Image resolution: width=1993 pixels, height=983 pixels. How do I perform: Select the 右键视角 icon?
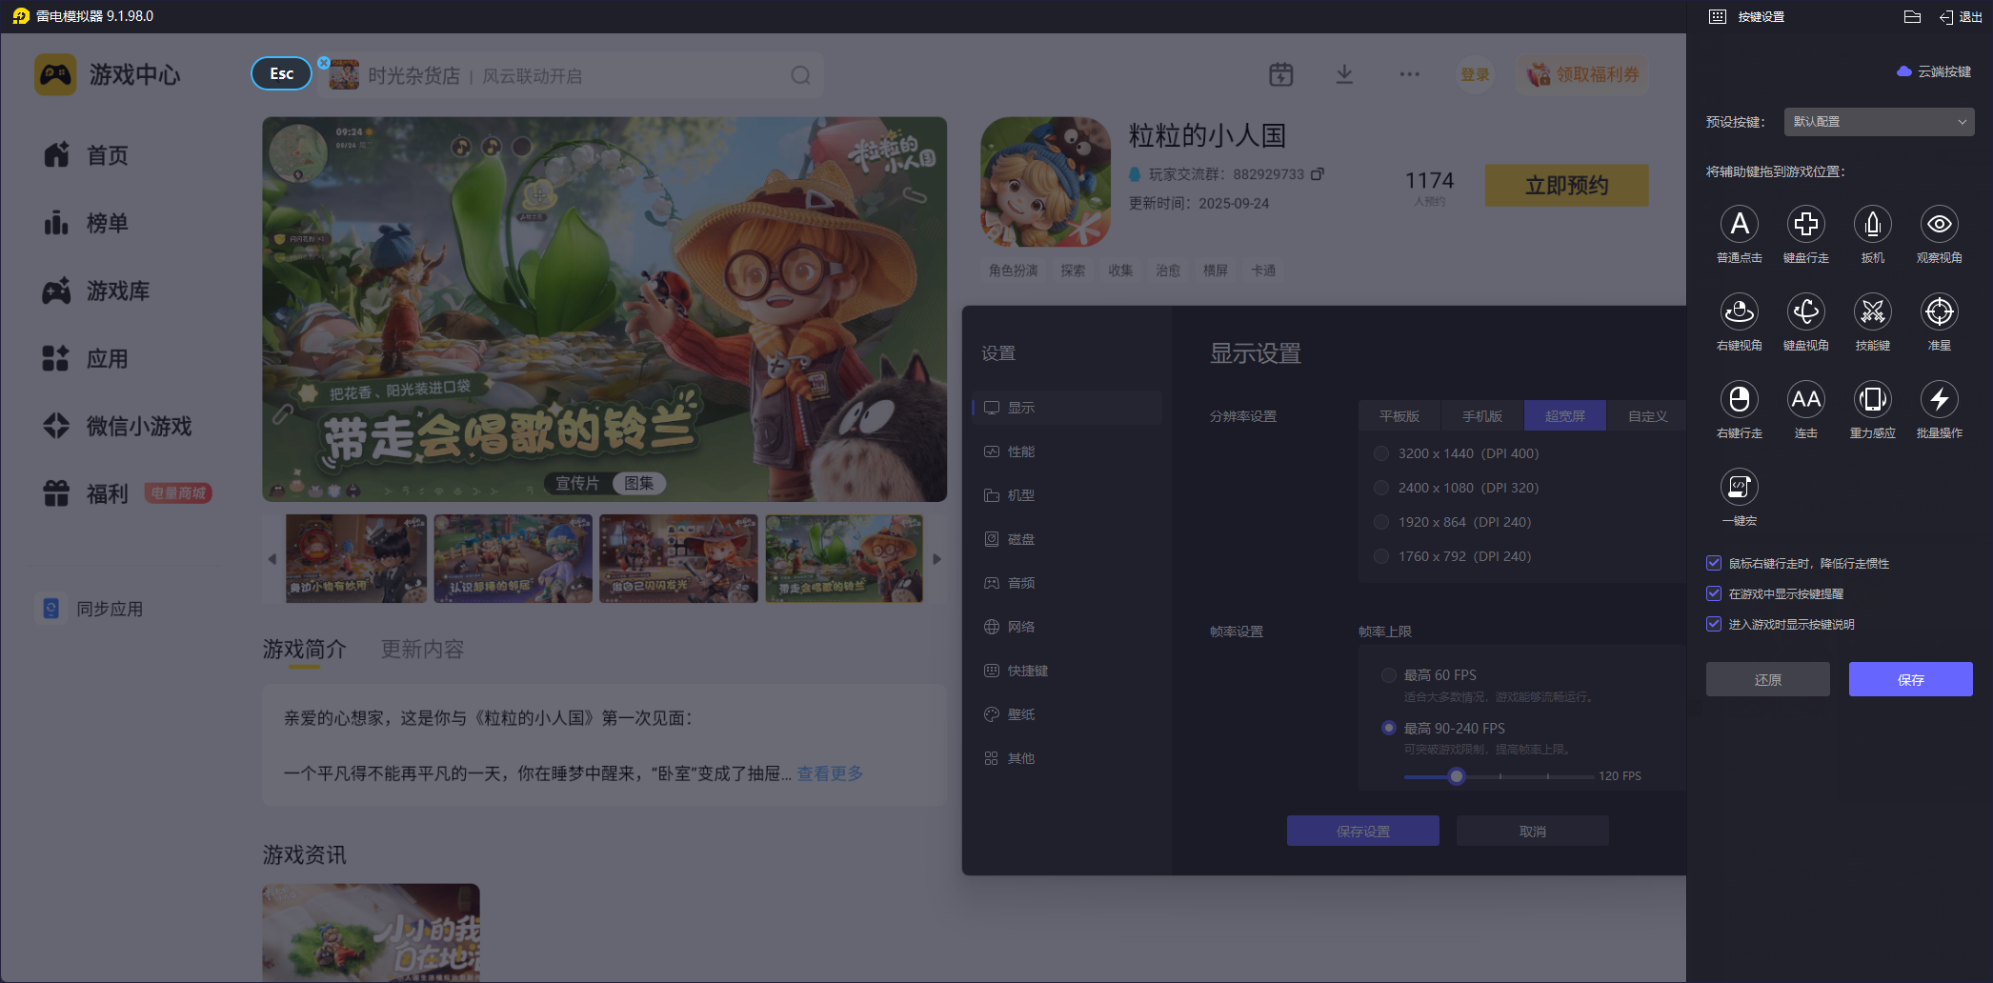click(1739, 312)
